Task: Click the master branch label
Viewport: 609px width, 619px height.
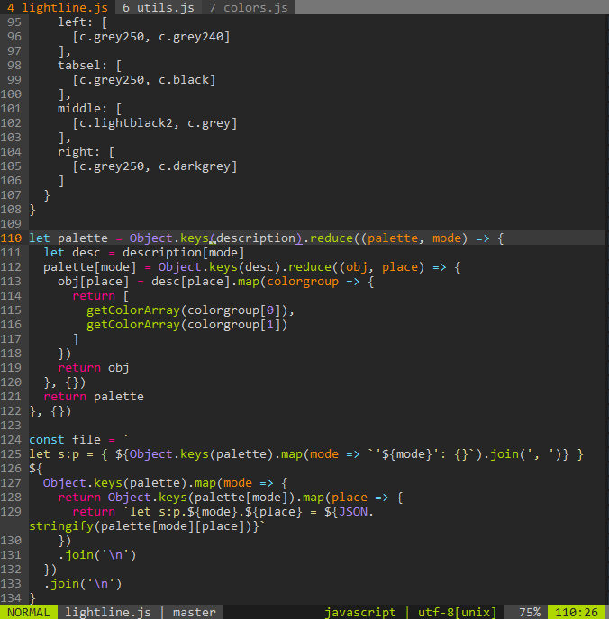Action: click(x=195, y=612)
